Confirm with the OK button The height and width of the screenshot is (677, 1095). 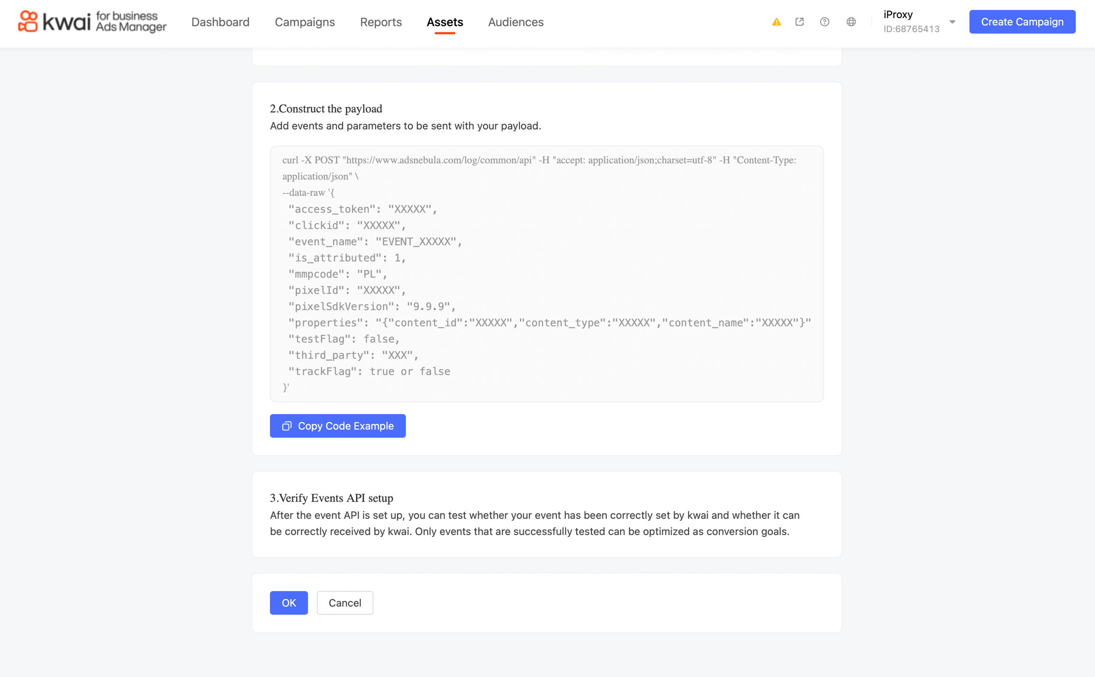click(x=288, y=602)
